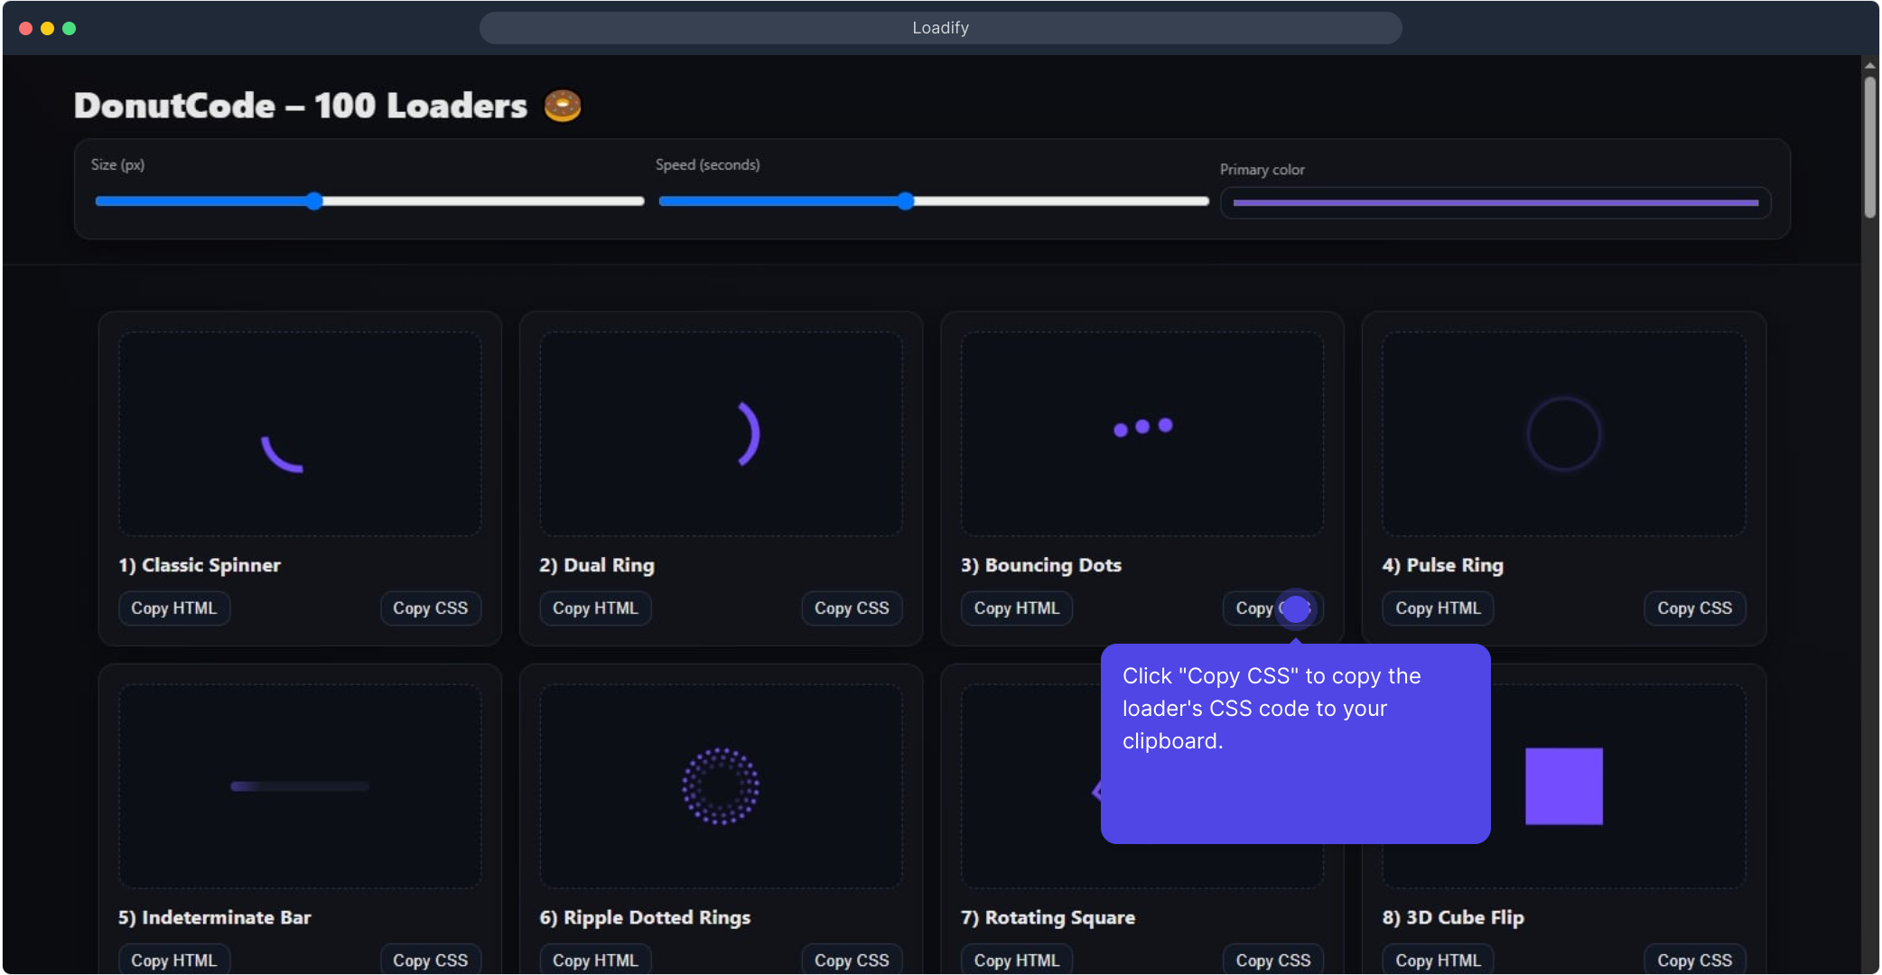Copy HTML for Classic Spinner
The height and width of the screenshot is (975, 1882).
tap(174, 608)
